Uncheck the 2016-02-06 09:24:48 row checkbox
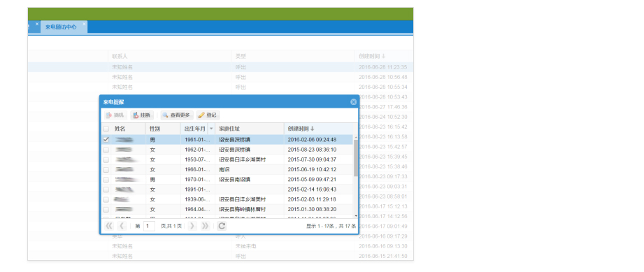644x272 pixels. (x=106, y=140)
